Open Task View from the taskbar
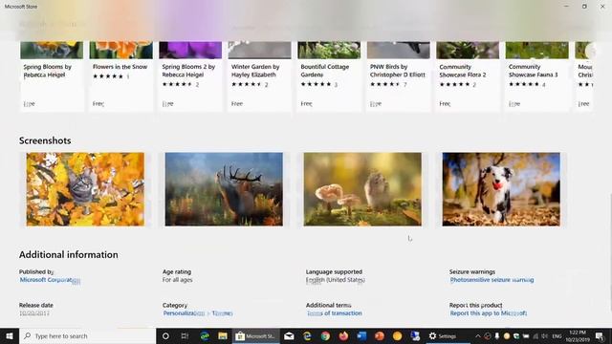612x344 pixels. click(185, 335)
